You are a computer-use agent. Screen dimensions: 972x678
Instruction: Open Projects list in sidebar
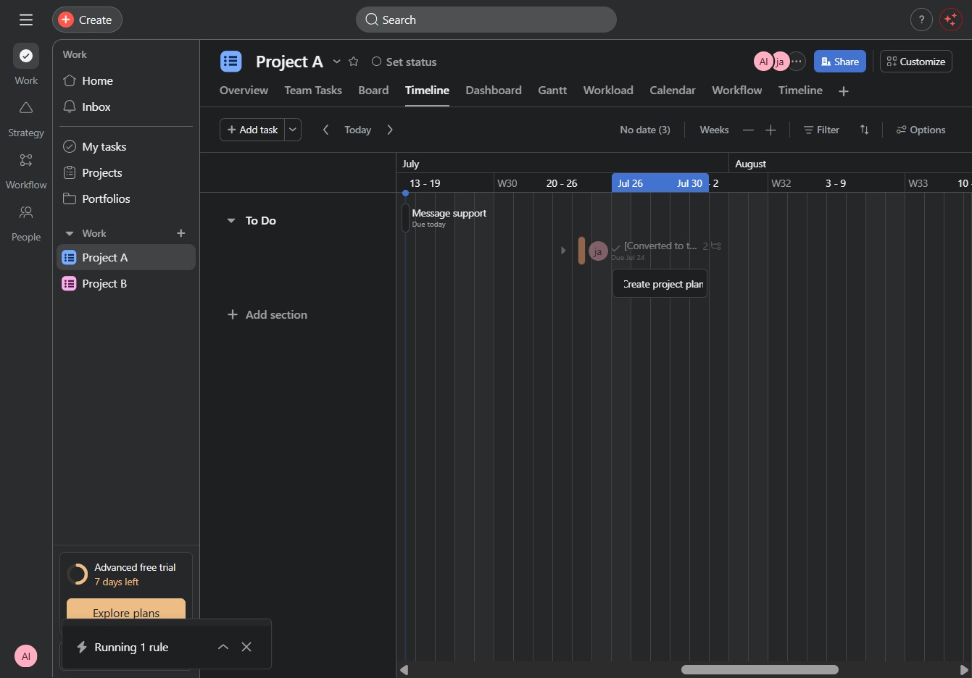pyautogui.click(x=125, y=172)
